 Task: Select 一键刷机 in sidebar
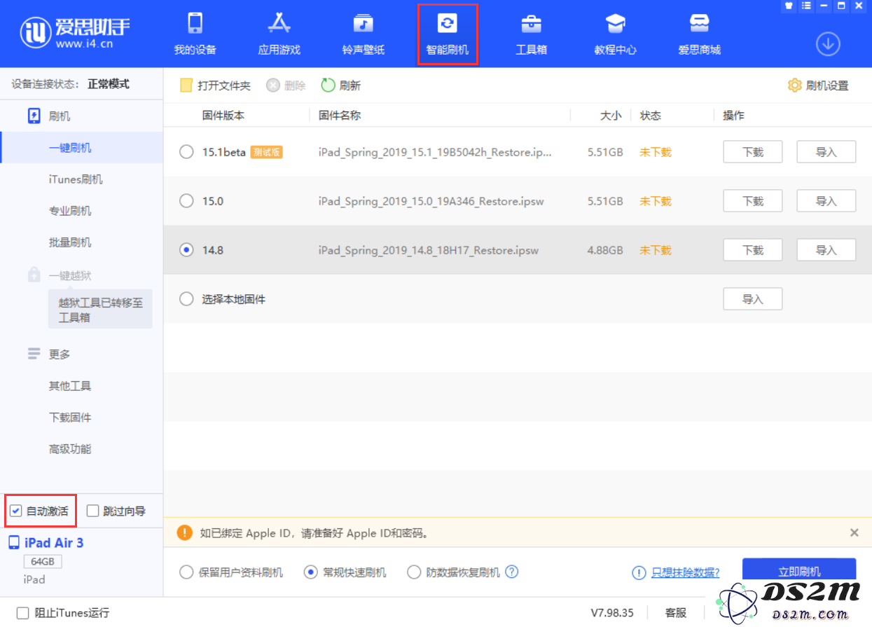(70, 148)
